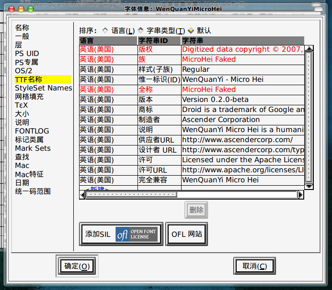
Task: Click the horizontal scroll left arrow
Action: click(82, 195)
